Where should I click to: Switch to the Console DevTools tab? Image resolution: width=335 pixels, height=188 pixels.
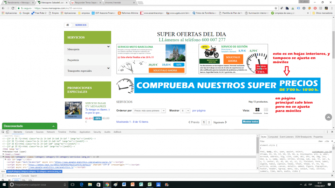click(x=29, y=132)
